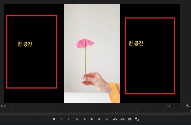Click the Mark In bracket icon
This screenshot has width=191, height=125.
click(x=62, y=119)
